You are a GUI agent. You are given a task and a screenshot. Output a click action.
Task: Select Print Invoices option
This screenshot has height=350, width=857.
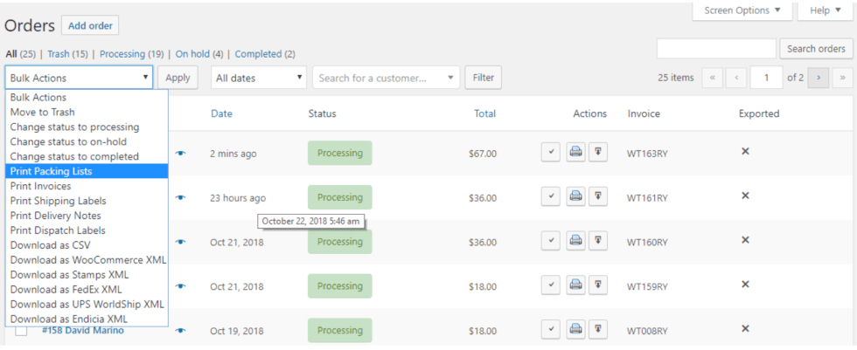click(x=87, y=186)
